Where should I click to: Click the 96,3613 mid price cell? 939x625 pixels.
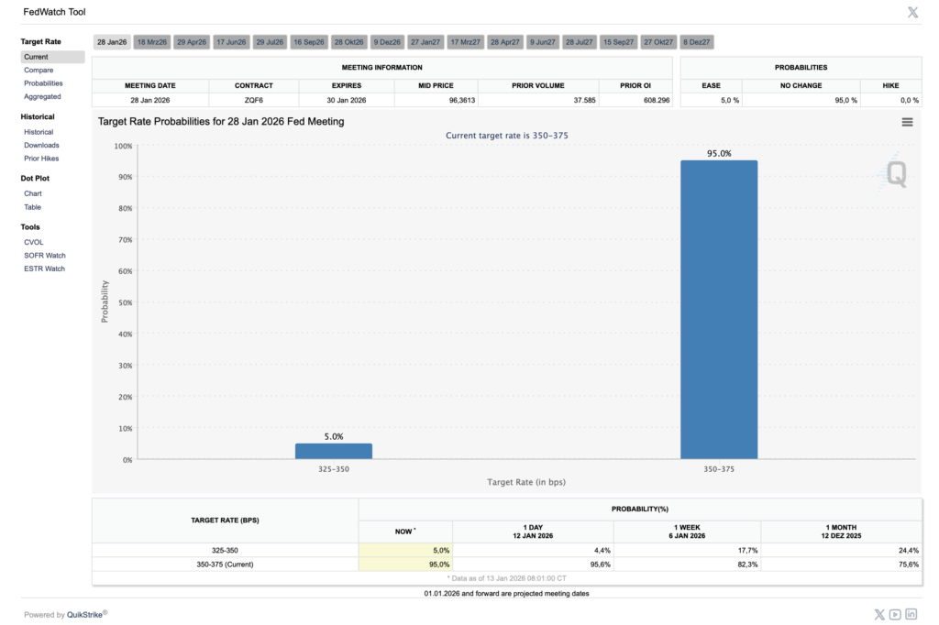pyautogui.click(x=436, y=100)
